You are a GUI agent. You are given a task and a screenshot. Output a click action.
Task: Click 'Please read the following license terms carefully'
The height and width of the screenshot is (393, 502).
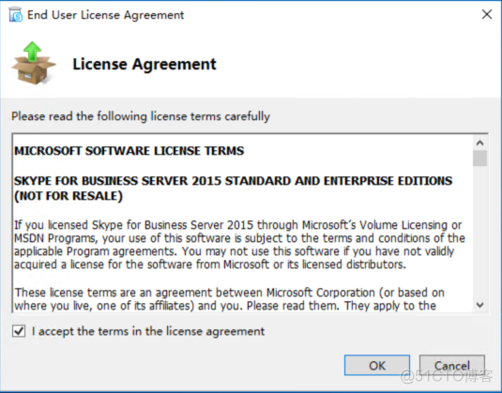point(141,116)
